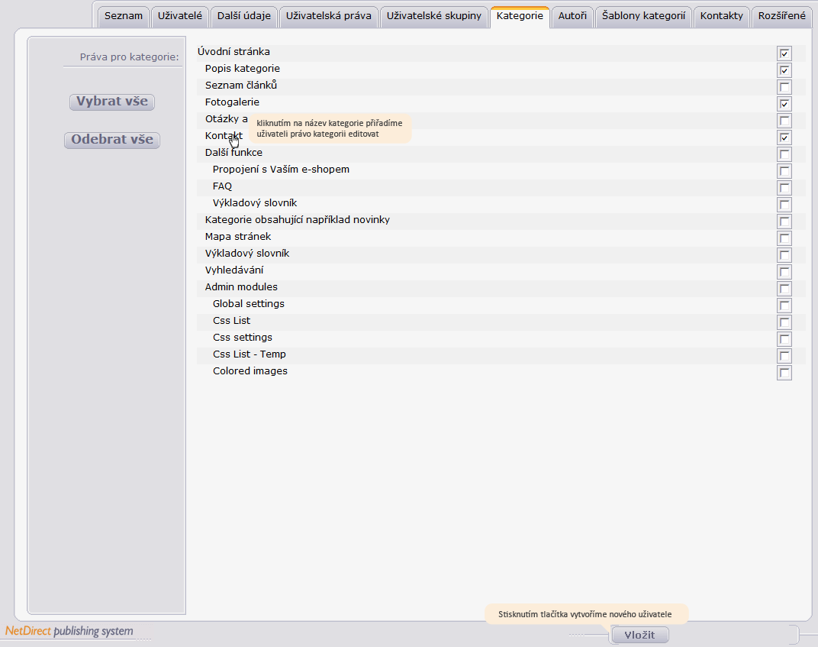
Task: Click the Úvodní stránka category name
Action: pyautogui.click(x=233, y=52)
